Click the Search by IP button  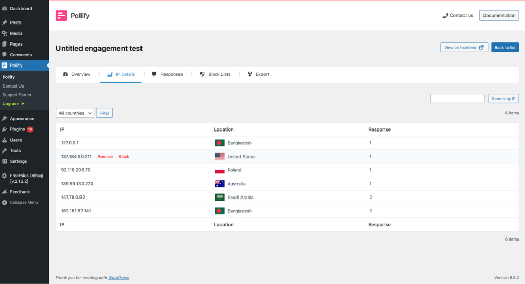503,99
